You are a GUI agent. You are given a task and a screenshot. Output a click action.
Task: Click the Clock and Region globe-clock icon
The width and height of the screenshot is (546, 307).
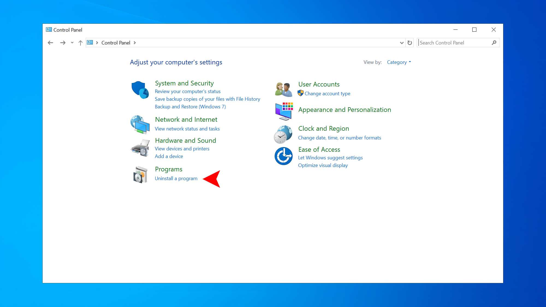click(x=283, y=134)
